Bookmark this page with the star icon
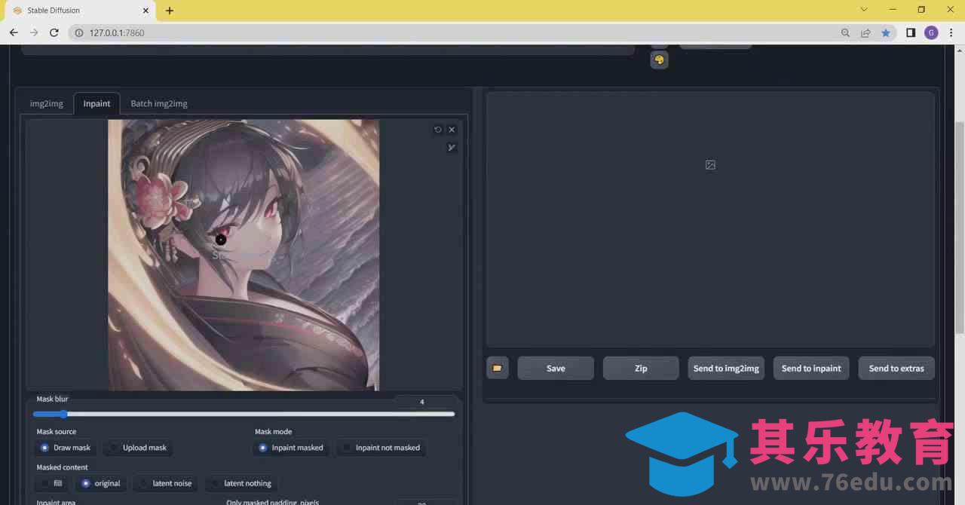This screenshot has width=965, height=505. 886,33
